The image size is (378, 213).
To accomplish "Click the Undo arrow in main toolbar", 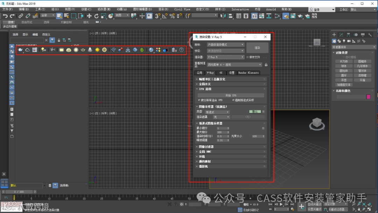I will pyautogui.click(x=5, y=16).
